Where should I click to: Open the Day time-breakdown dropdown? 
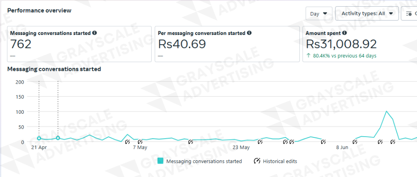click(x=319, y=14)
